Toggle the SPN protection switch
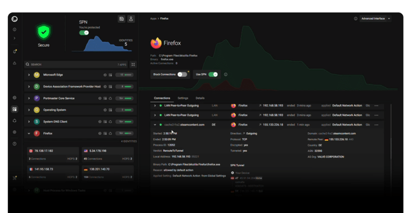 coord(84,32)
